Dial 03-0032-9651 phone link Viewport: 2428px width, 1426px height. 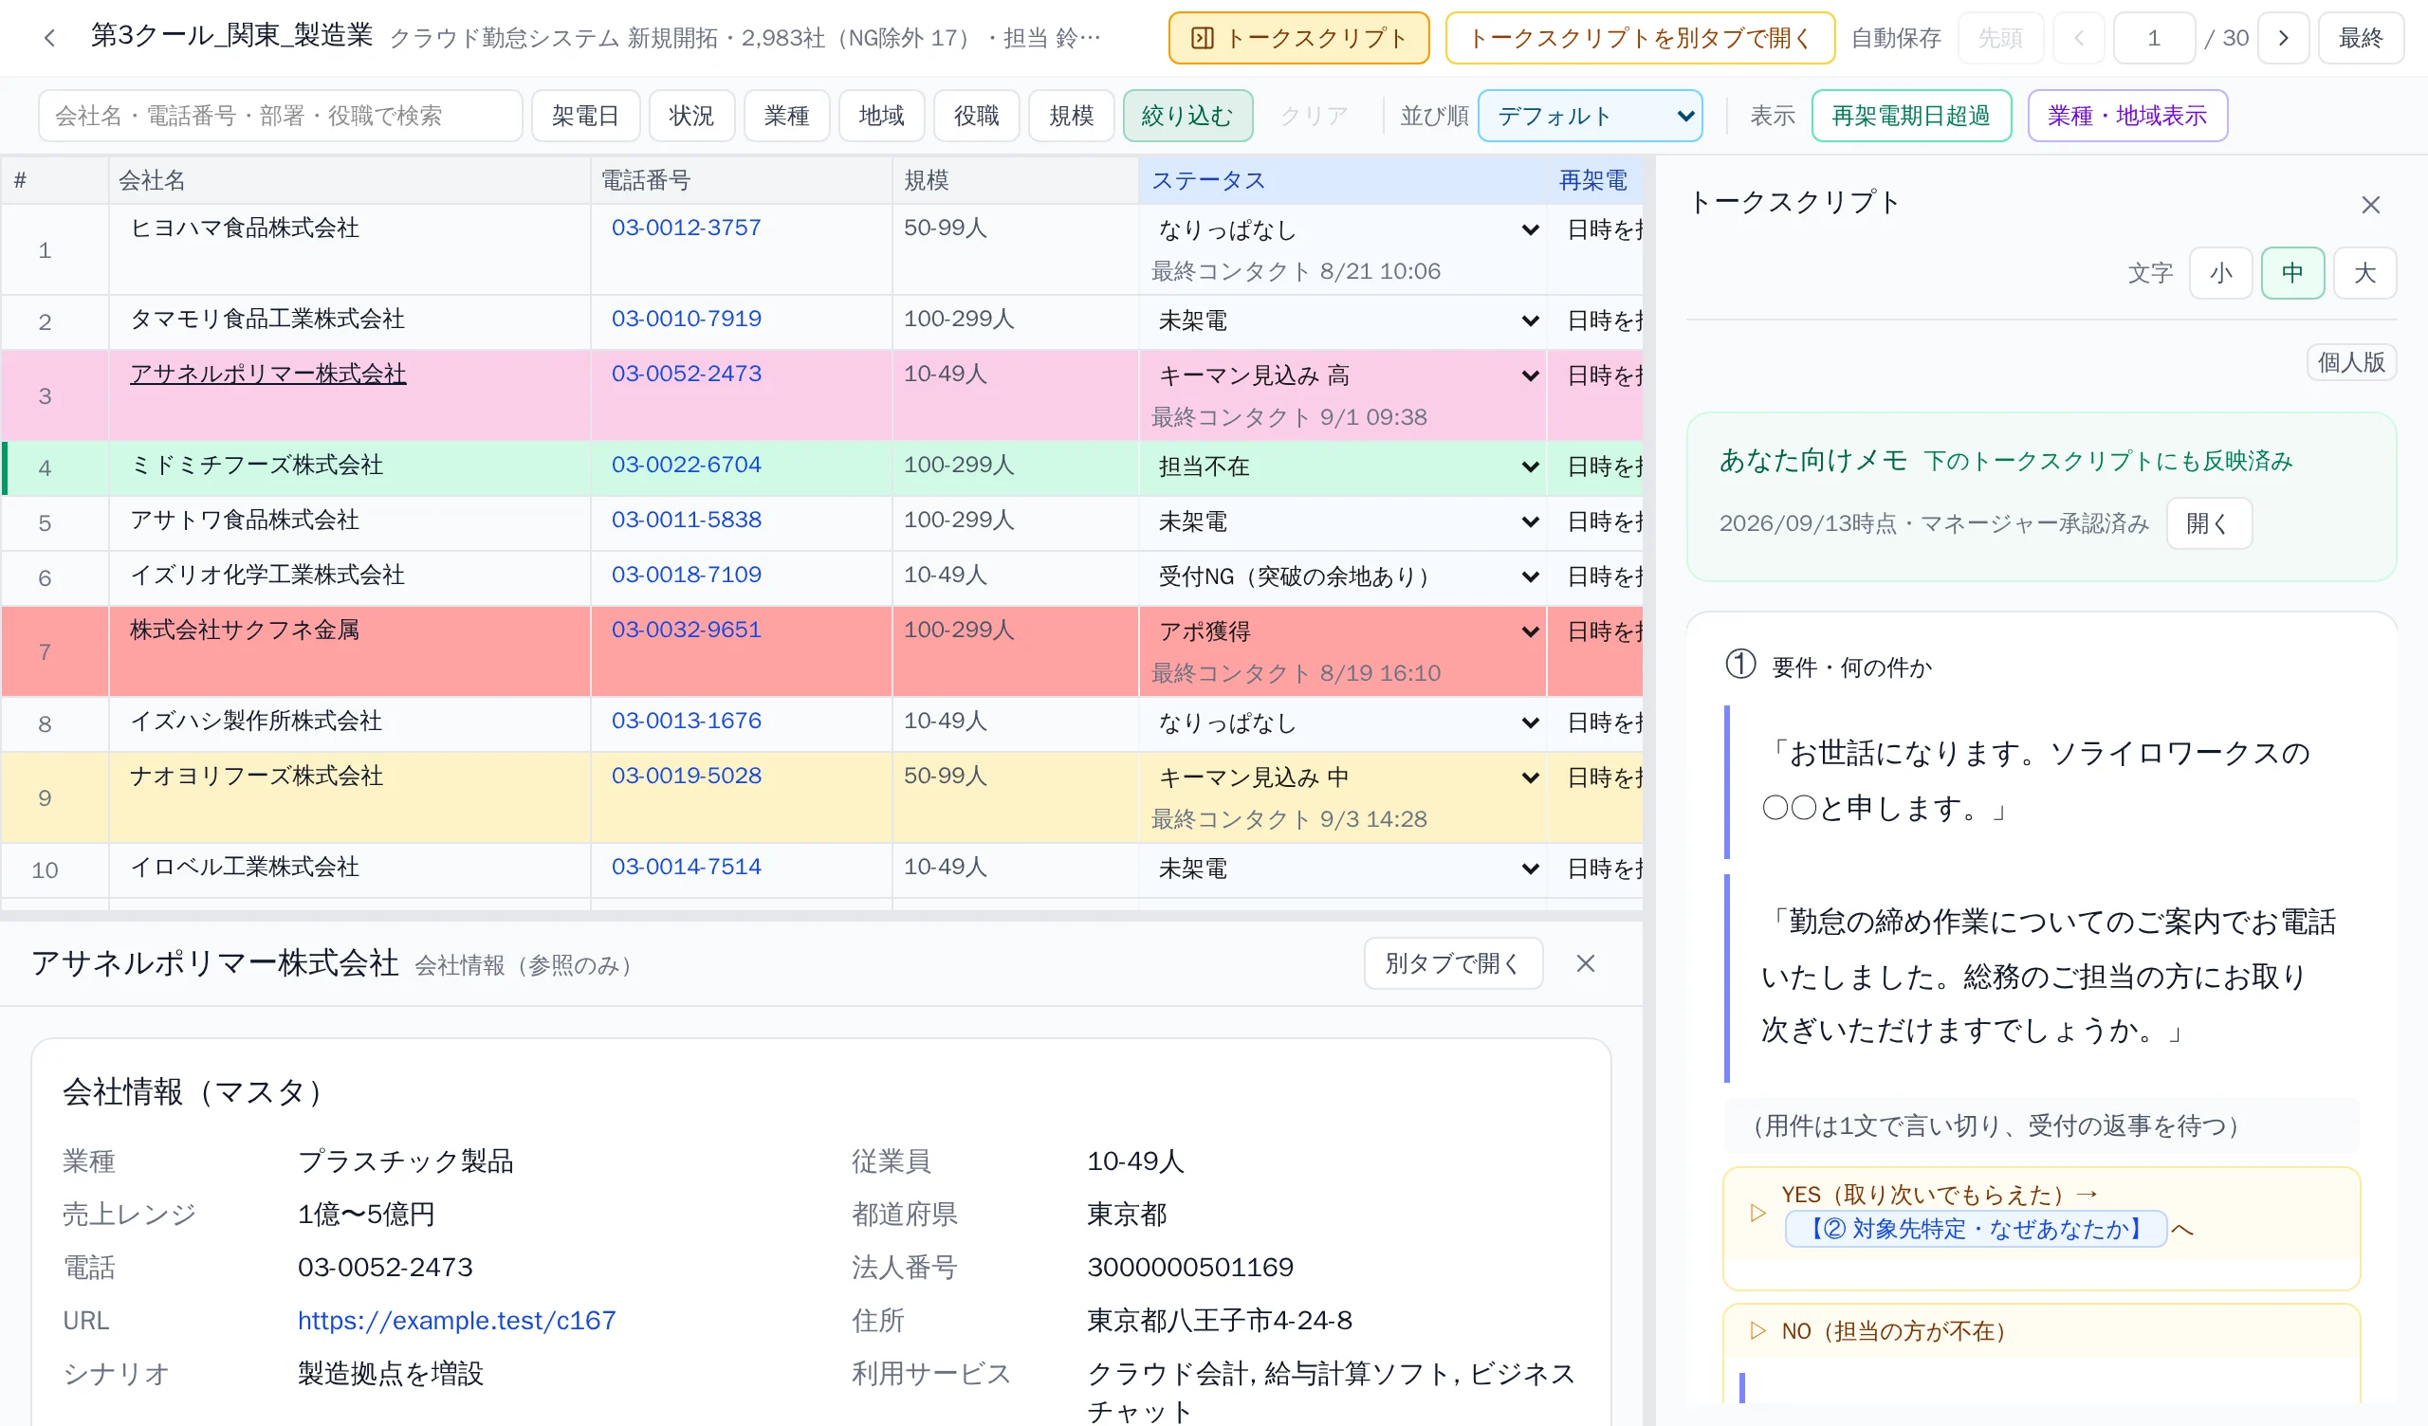click(686, 630)
